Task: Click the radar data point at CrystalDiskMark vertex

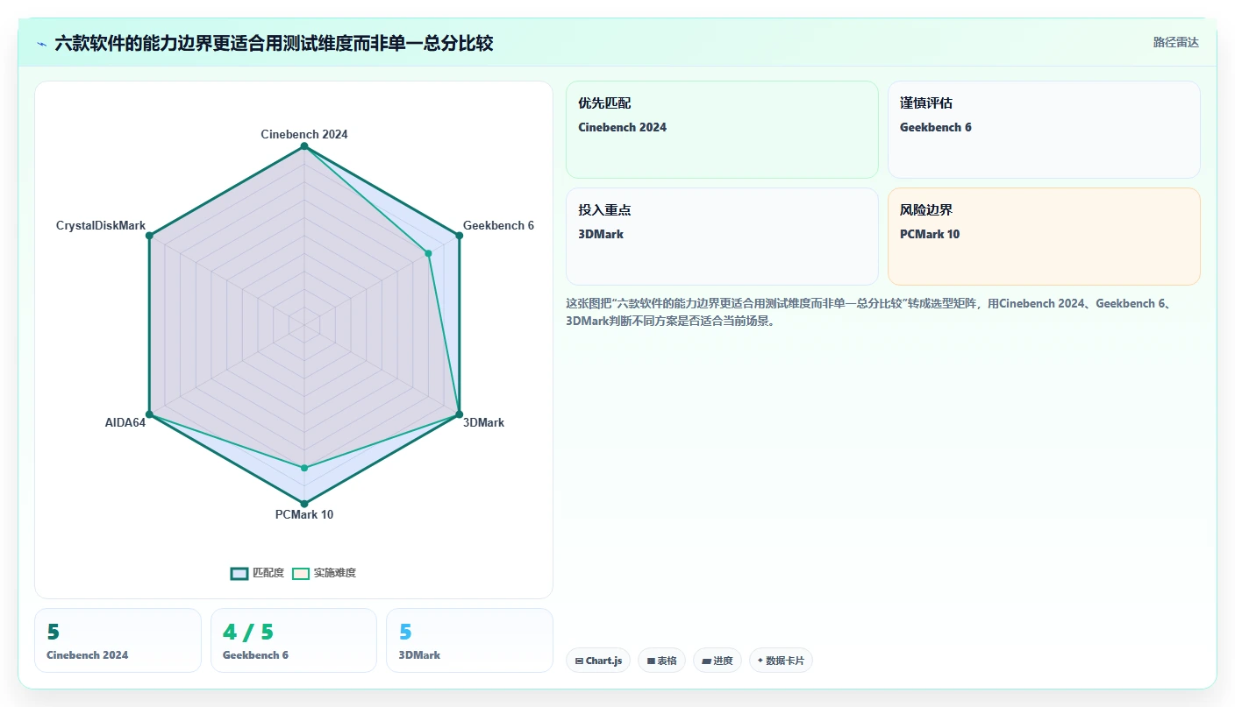Action: [150, 236]
